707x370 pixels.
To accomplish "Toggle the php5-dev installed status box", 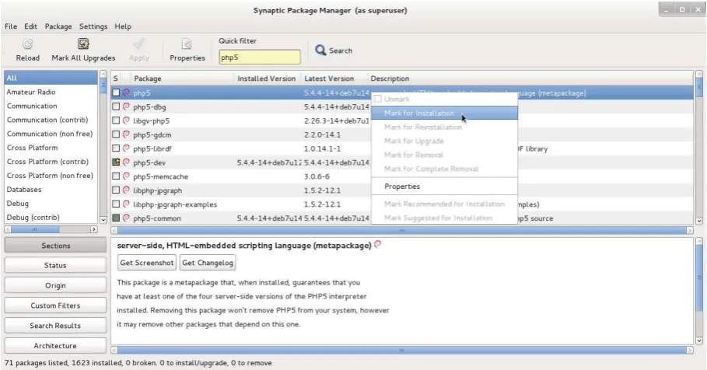I will point(116,162).
